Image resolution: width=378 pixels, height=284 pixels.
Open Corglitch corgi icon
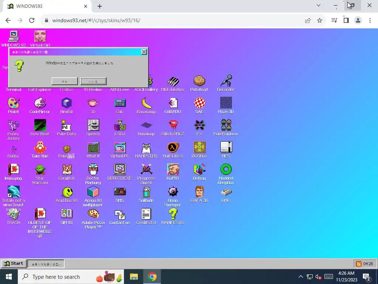point(67,170)
